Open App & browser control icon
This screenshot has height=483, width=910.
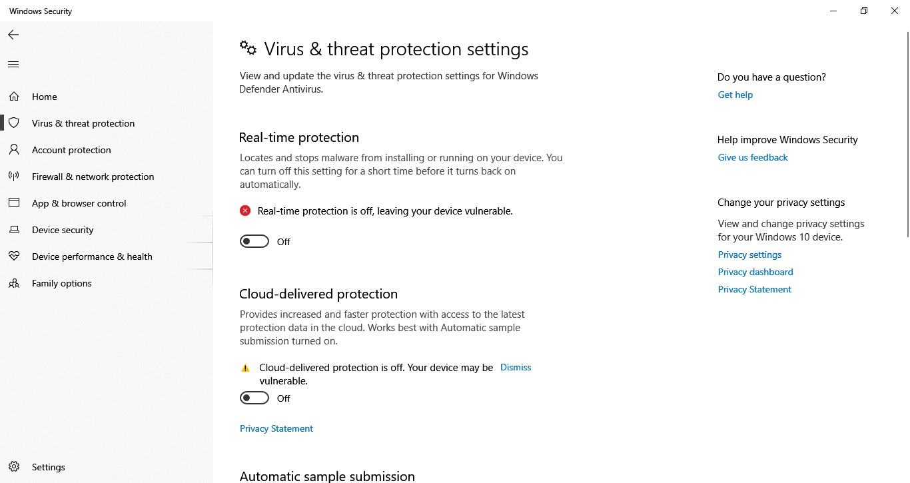coord(13,203)
